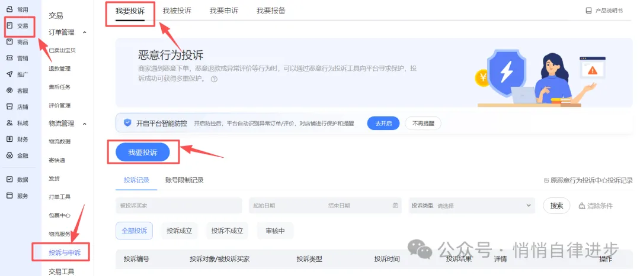Click the 推广 megaphone icon
This screenshot has height=276, width=640.
point(10,74)
